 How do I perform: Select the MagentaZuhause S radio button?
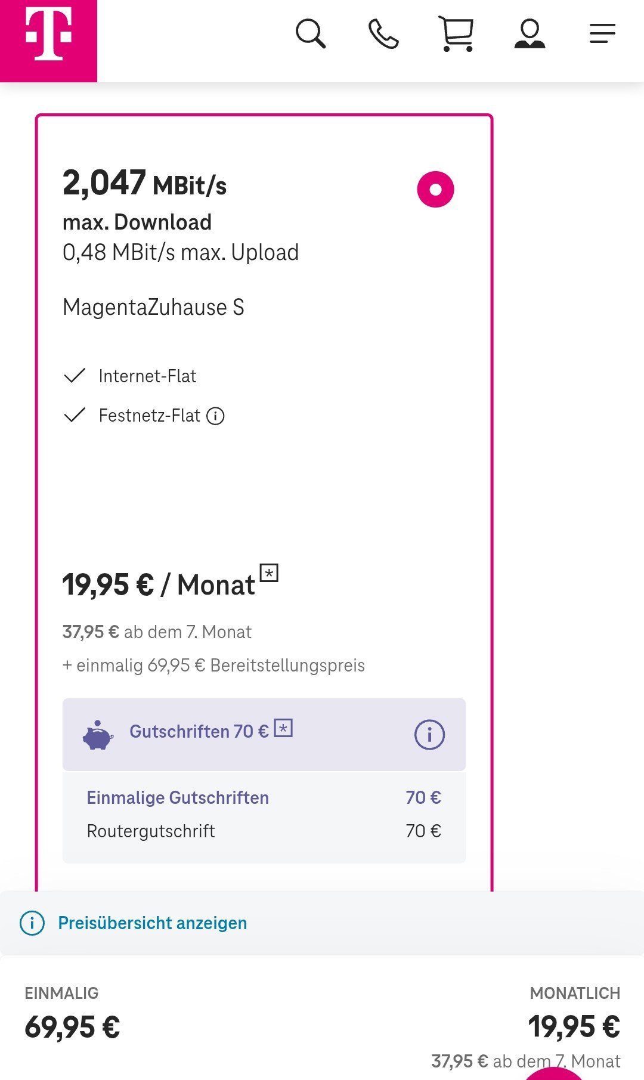[435, 190]
